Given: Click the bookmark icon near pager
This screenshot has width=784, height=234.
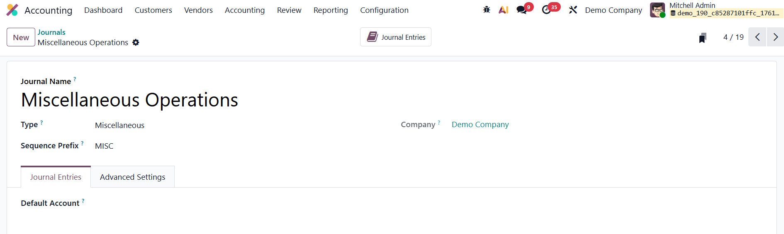Looking at the screenshot, I should coord(702,38).
